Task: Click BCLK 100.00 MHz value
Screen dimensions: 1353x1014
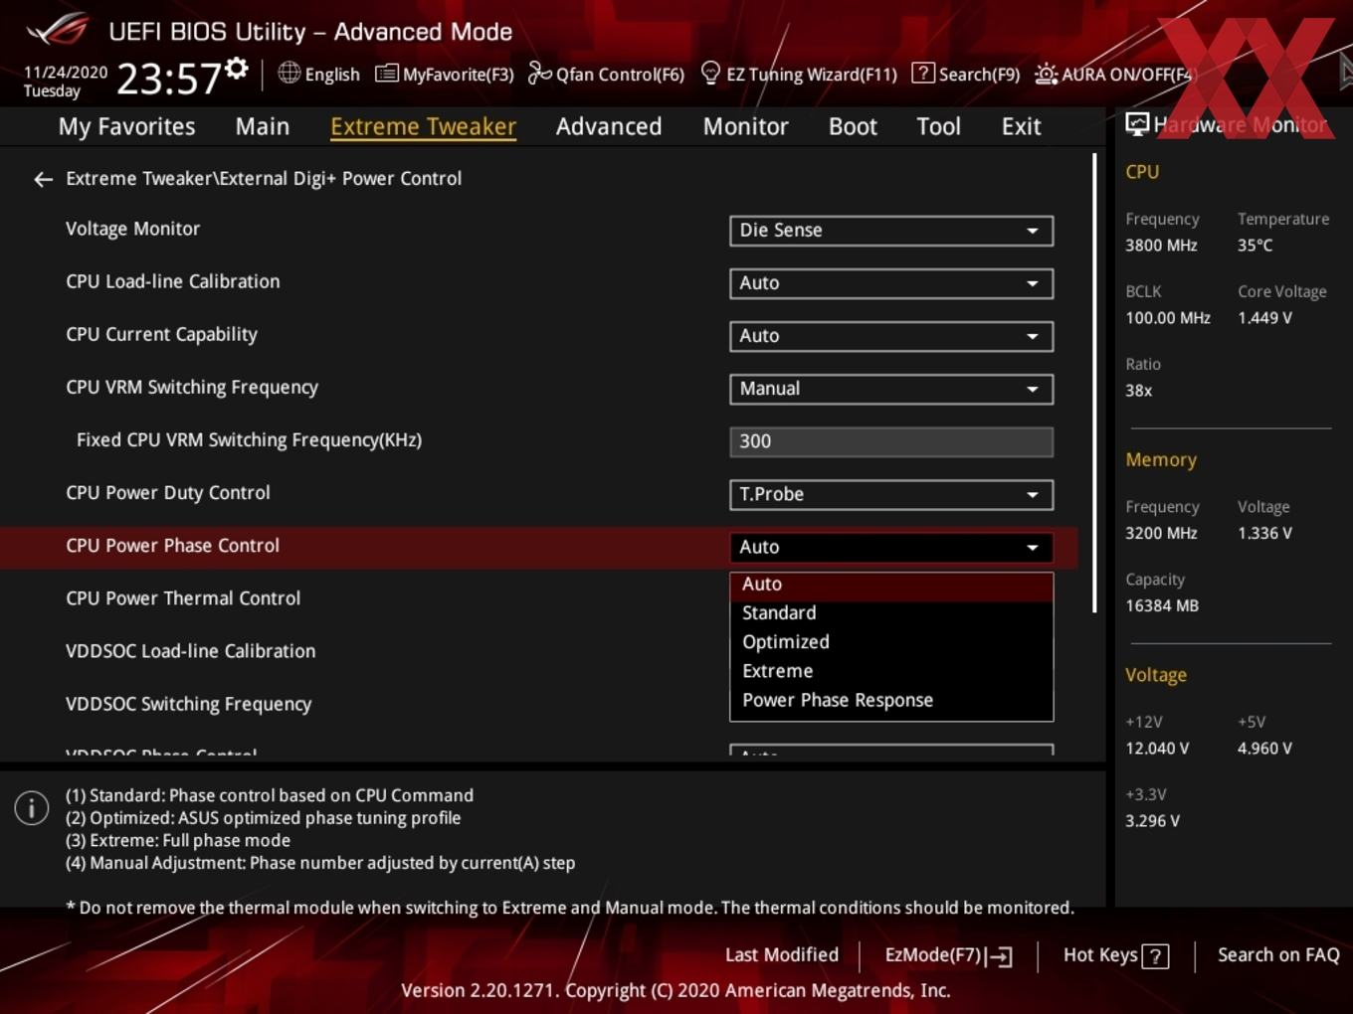Action: [1167, 318]
